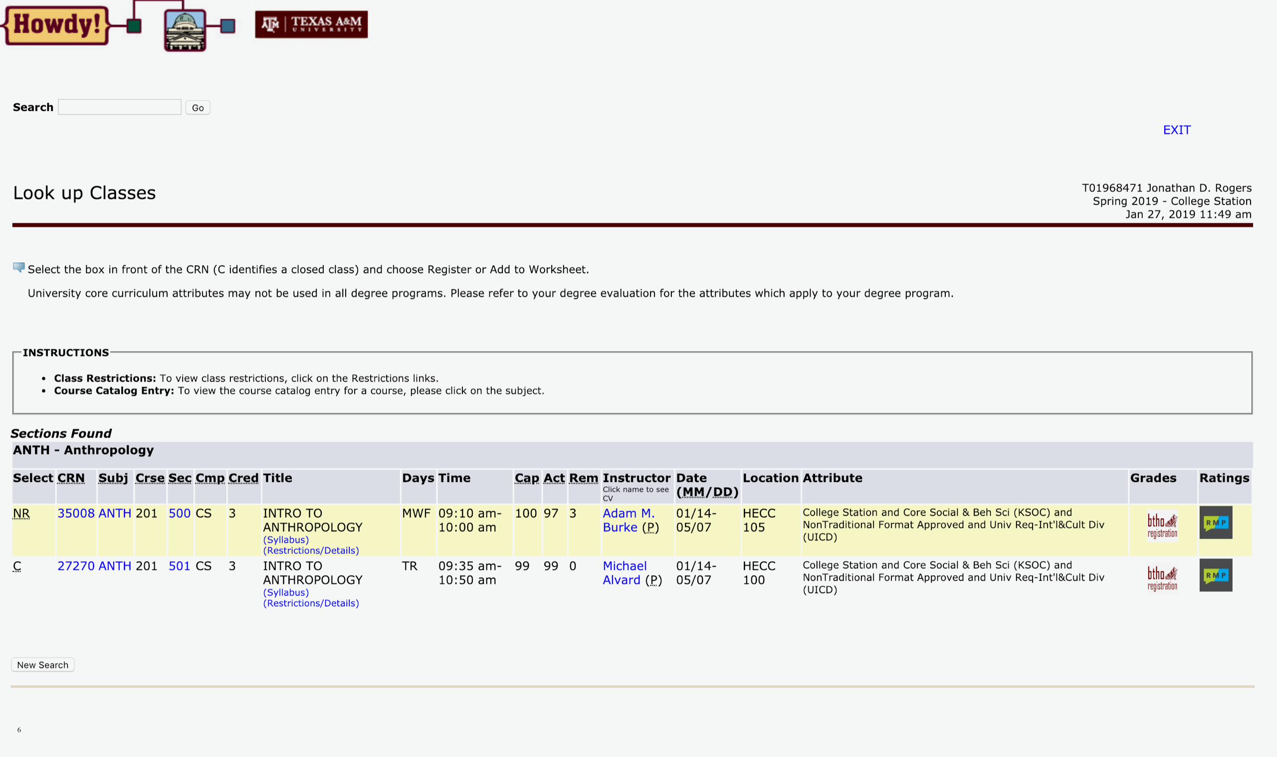
Task: Open btho registration grades for section 500
Action: point(1162,525)
